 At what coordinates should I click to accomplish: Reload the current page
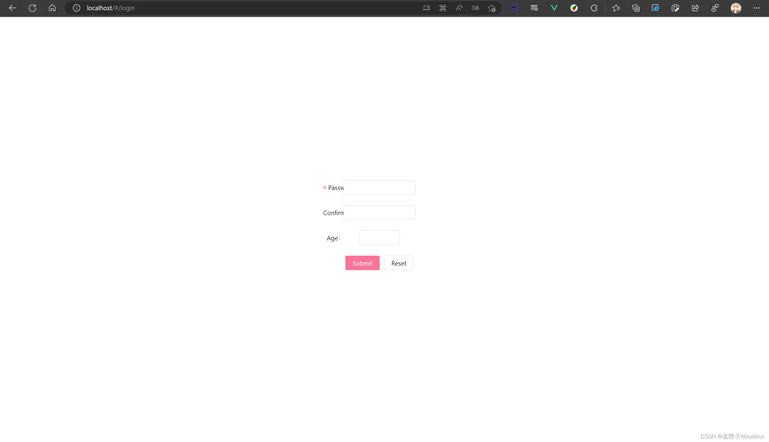click(x=32, y=8)
